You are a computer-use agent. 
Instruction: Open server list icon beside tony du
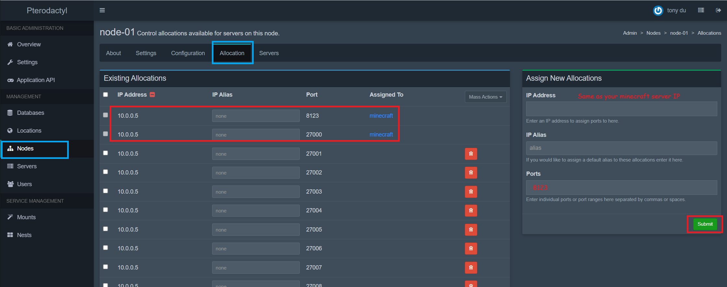click(701, 10)
